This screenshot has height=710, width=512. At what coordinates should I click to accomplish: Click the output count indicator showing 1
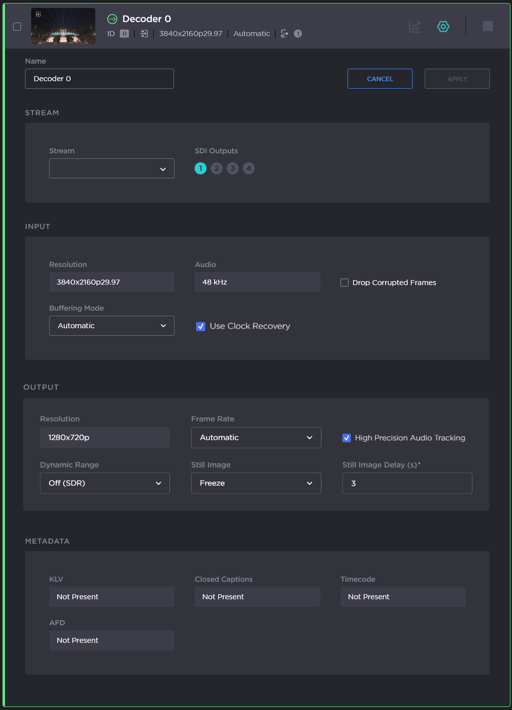click(x=297, y=34)
